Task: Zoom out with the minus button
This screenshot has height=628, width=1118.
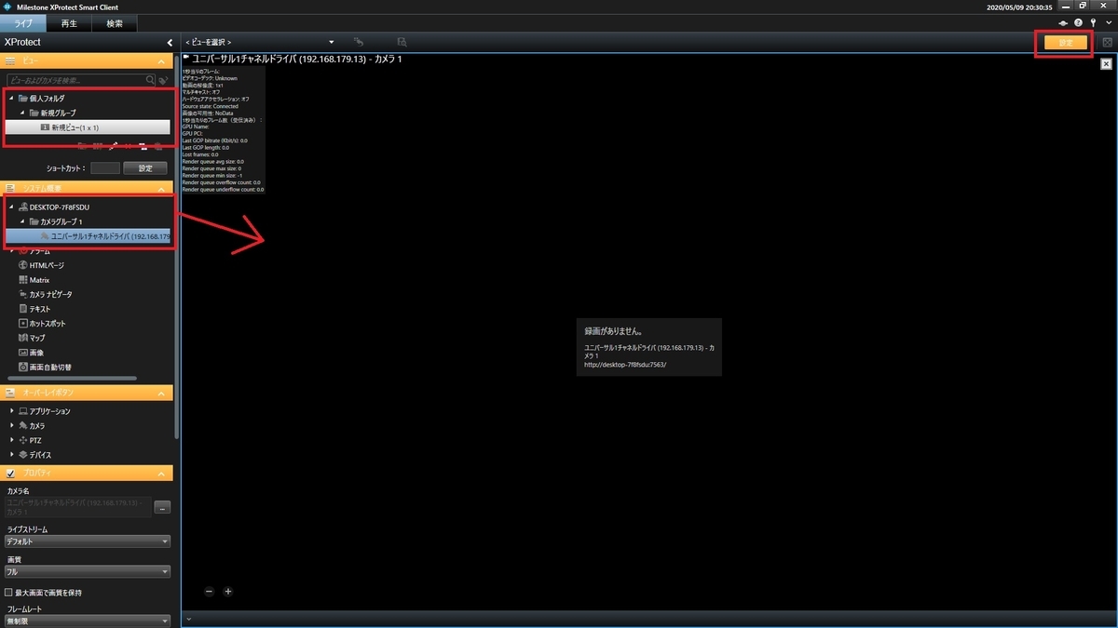Action: 210,591
